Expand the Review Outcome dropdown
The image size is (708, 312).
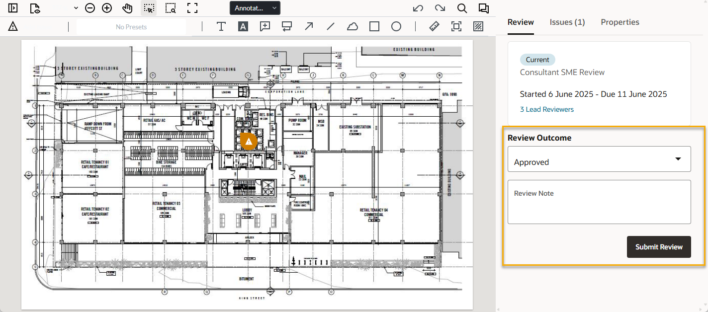pyautogui.click(x=599, y=159)
